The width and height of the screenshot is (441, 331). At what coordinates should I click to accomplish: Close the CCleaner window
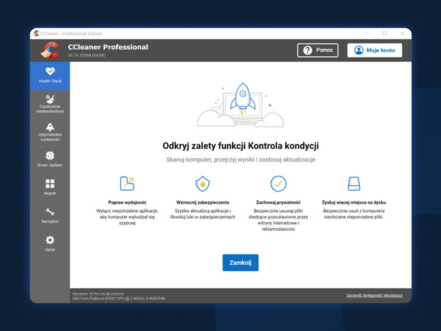point(402,33)
